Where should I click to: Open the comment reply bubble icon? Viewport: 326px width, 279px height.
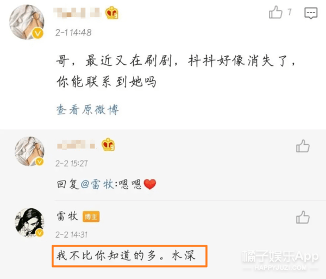pos(311,13)
